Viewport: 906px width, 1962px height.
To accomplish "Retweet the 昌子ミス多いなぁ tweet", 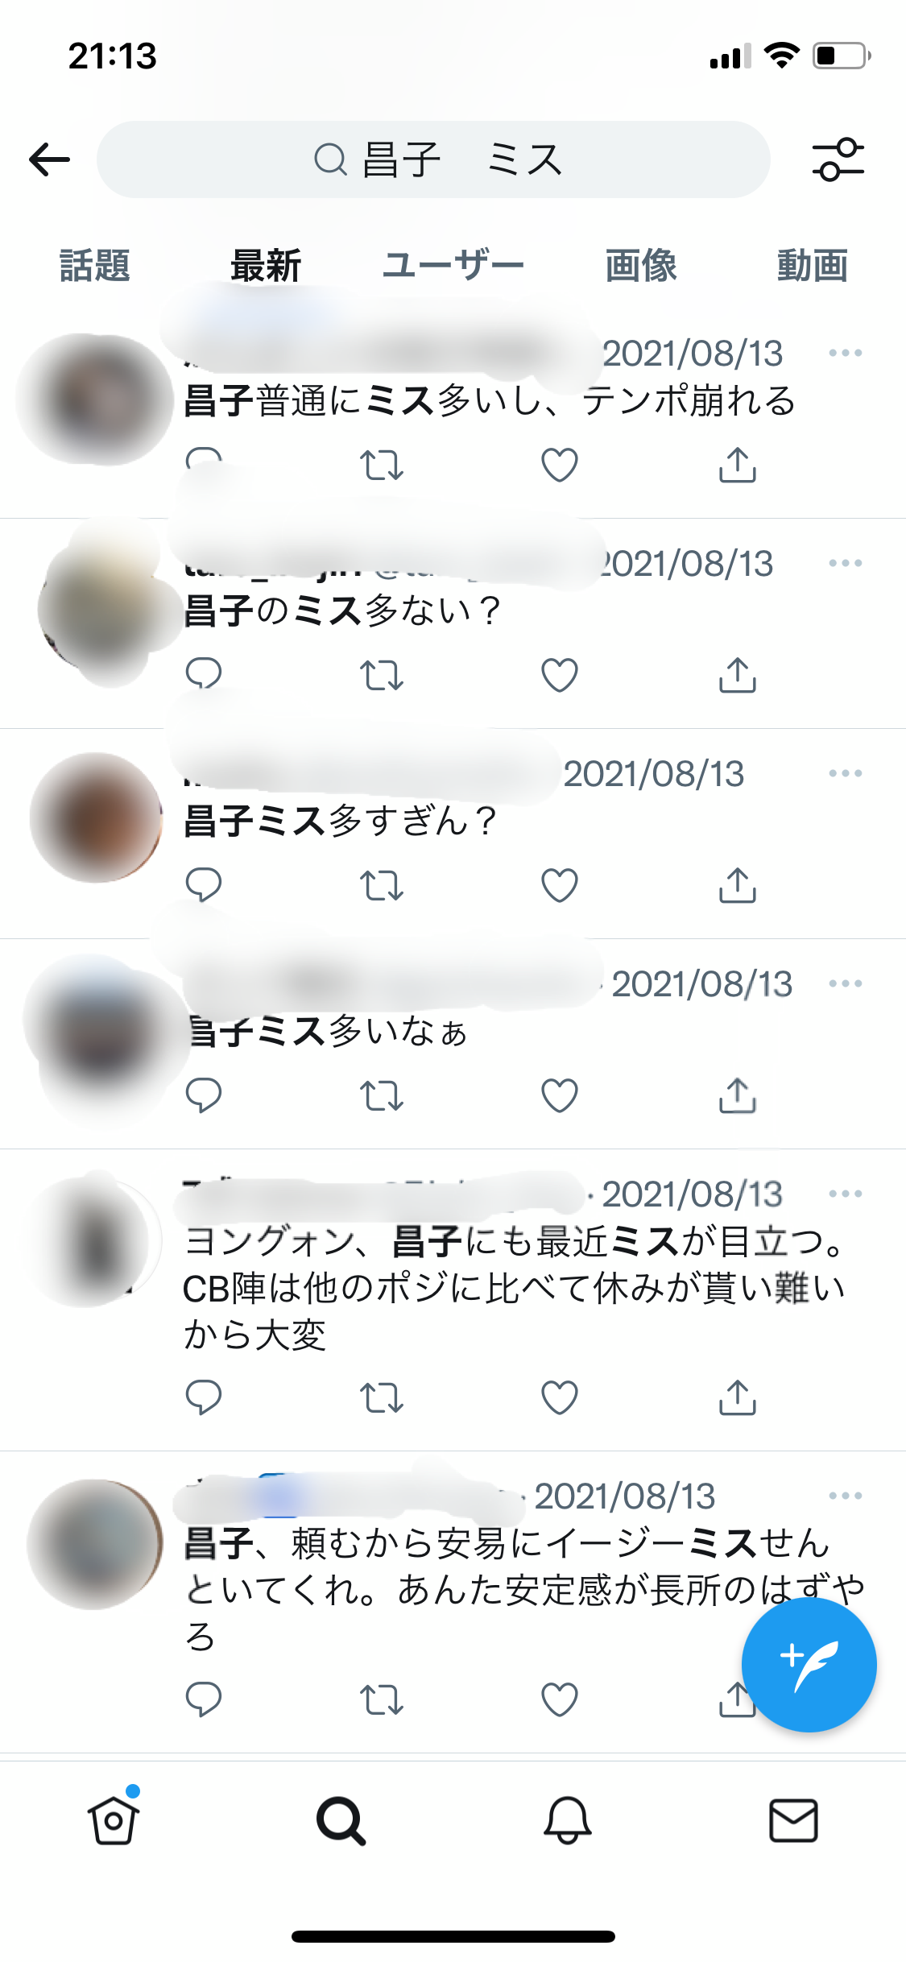I will coord(382,1095).
